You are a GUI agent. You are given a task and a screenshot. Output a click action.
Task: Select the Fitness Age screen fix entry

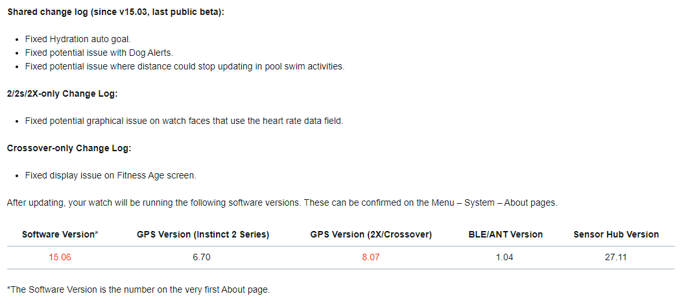pyautogui.click(x=110, y=175)
